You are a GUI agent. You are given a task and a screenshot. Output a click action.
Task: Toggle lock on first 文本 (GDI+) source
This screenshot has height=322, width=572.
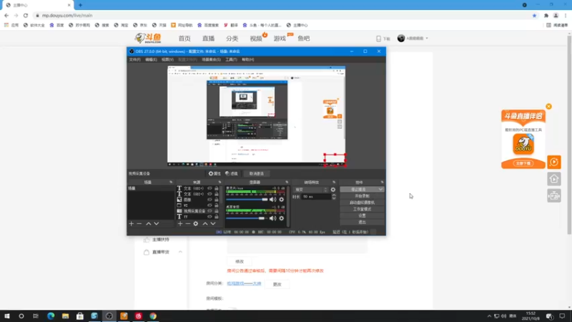coord(217,188)
